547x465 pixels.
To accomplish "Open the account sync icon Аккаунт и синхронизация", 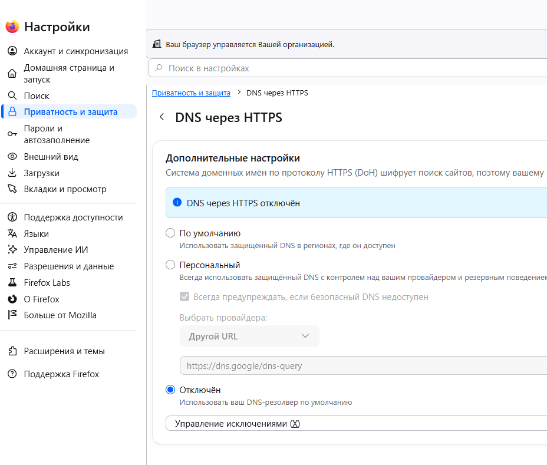I will pyautogui.click(x=12, y=51).
